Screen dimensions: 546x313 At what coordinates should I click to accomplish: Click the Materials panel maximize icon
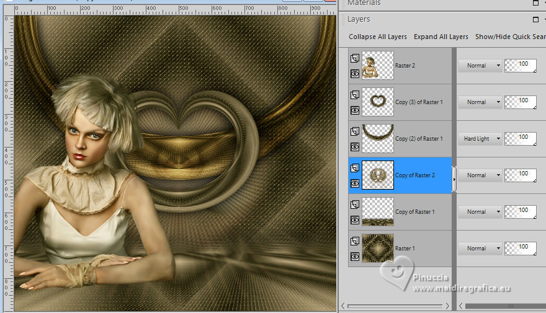point(536,3)
